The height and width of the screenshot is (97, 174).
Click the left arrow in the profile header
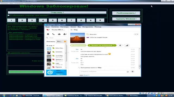[135, 34]
